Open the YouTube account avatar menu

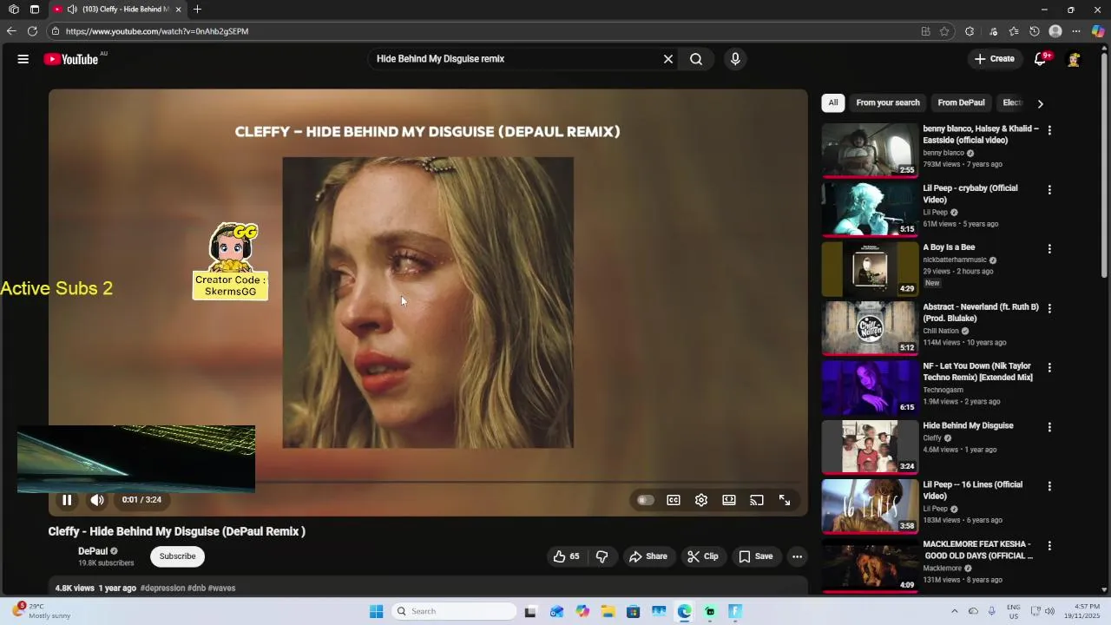(x=1075, y=59)
